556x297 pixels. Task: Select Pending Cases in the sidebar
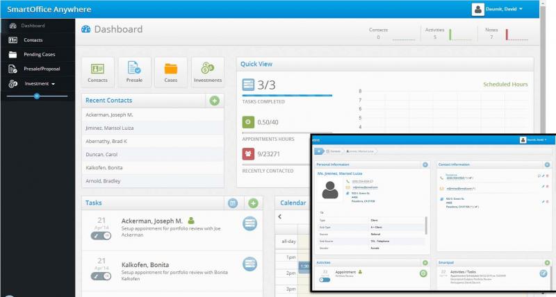tap(39, 55)
